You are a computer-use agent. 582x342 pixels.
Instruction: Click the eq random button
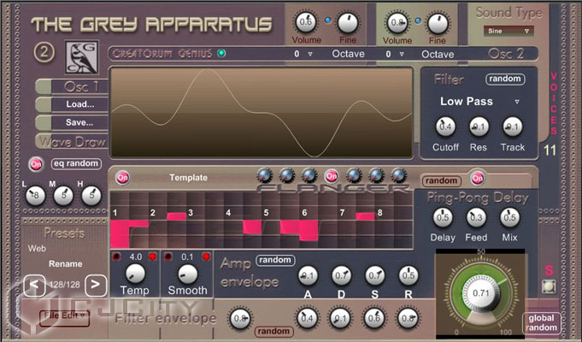point(76,164)
